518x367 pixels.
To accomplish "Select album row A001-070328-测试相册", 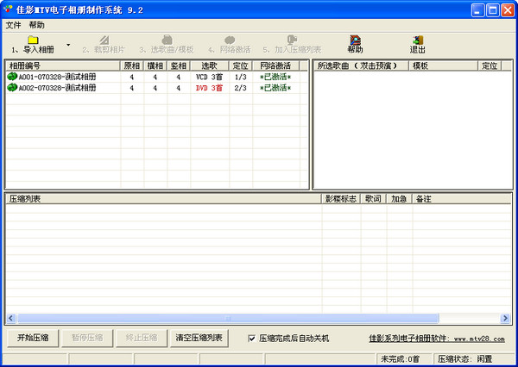I will 156,78.
